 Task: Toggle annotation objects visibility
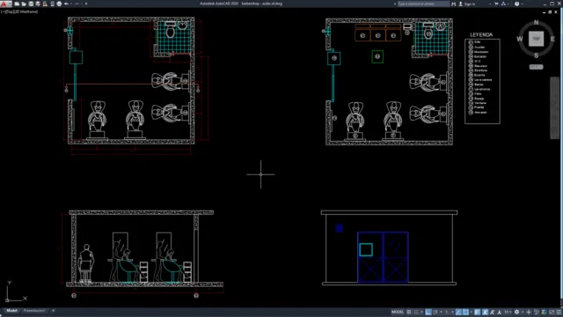tap(485, 313)
